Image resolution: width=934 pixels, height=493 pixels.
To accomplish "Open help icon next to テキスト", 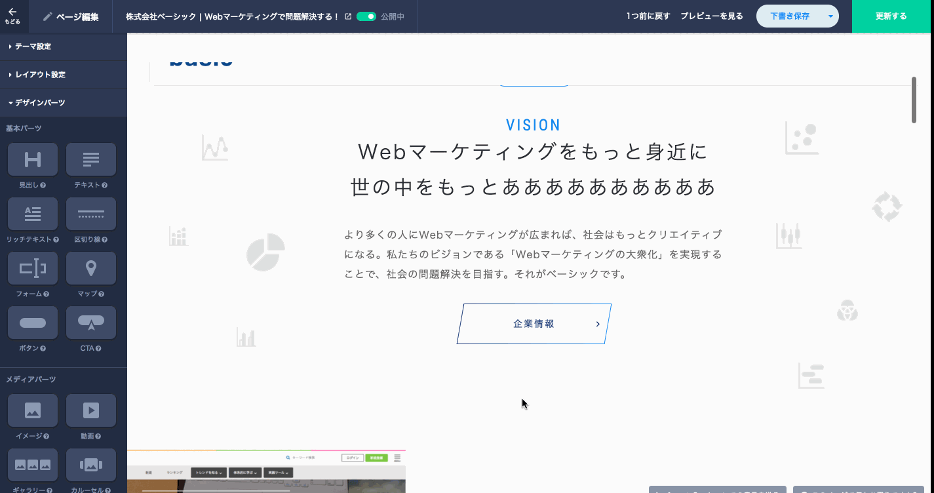I will pos(104,186).
